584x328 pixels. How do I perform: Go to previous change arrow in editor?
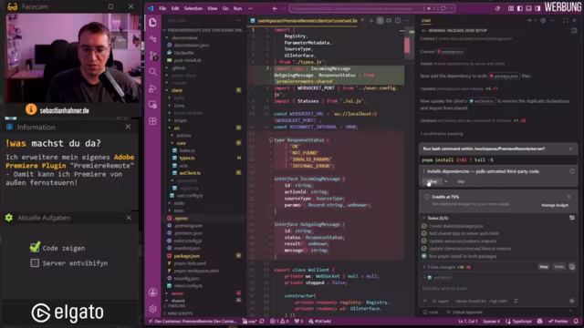[x=362, y=21]
